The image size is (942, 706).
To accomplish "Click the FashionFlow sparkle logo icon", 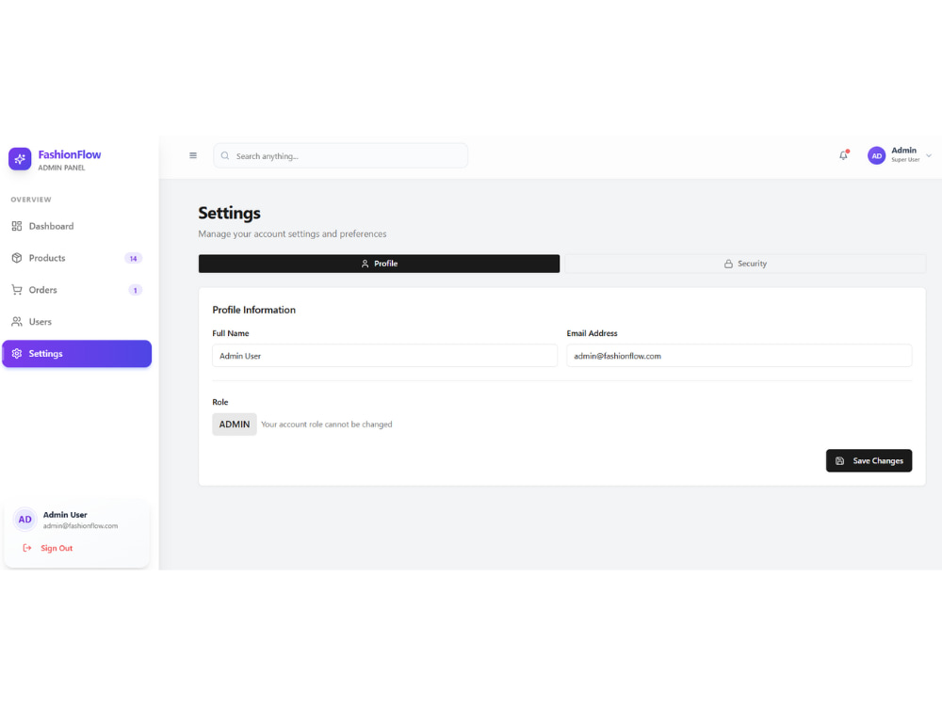I will click(x=20, y=159).
